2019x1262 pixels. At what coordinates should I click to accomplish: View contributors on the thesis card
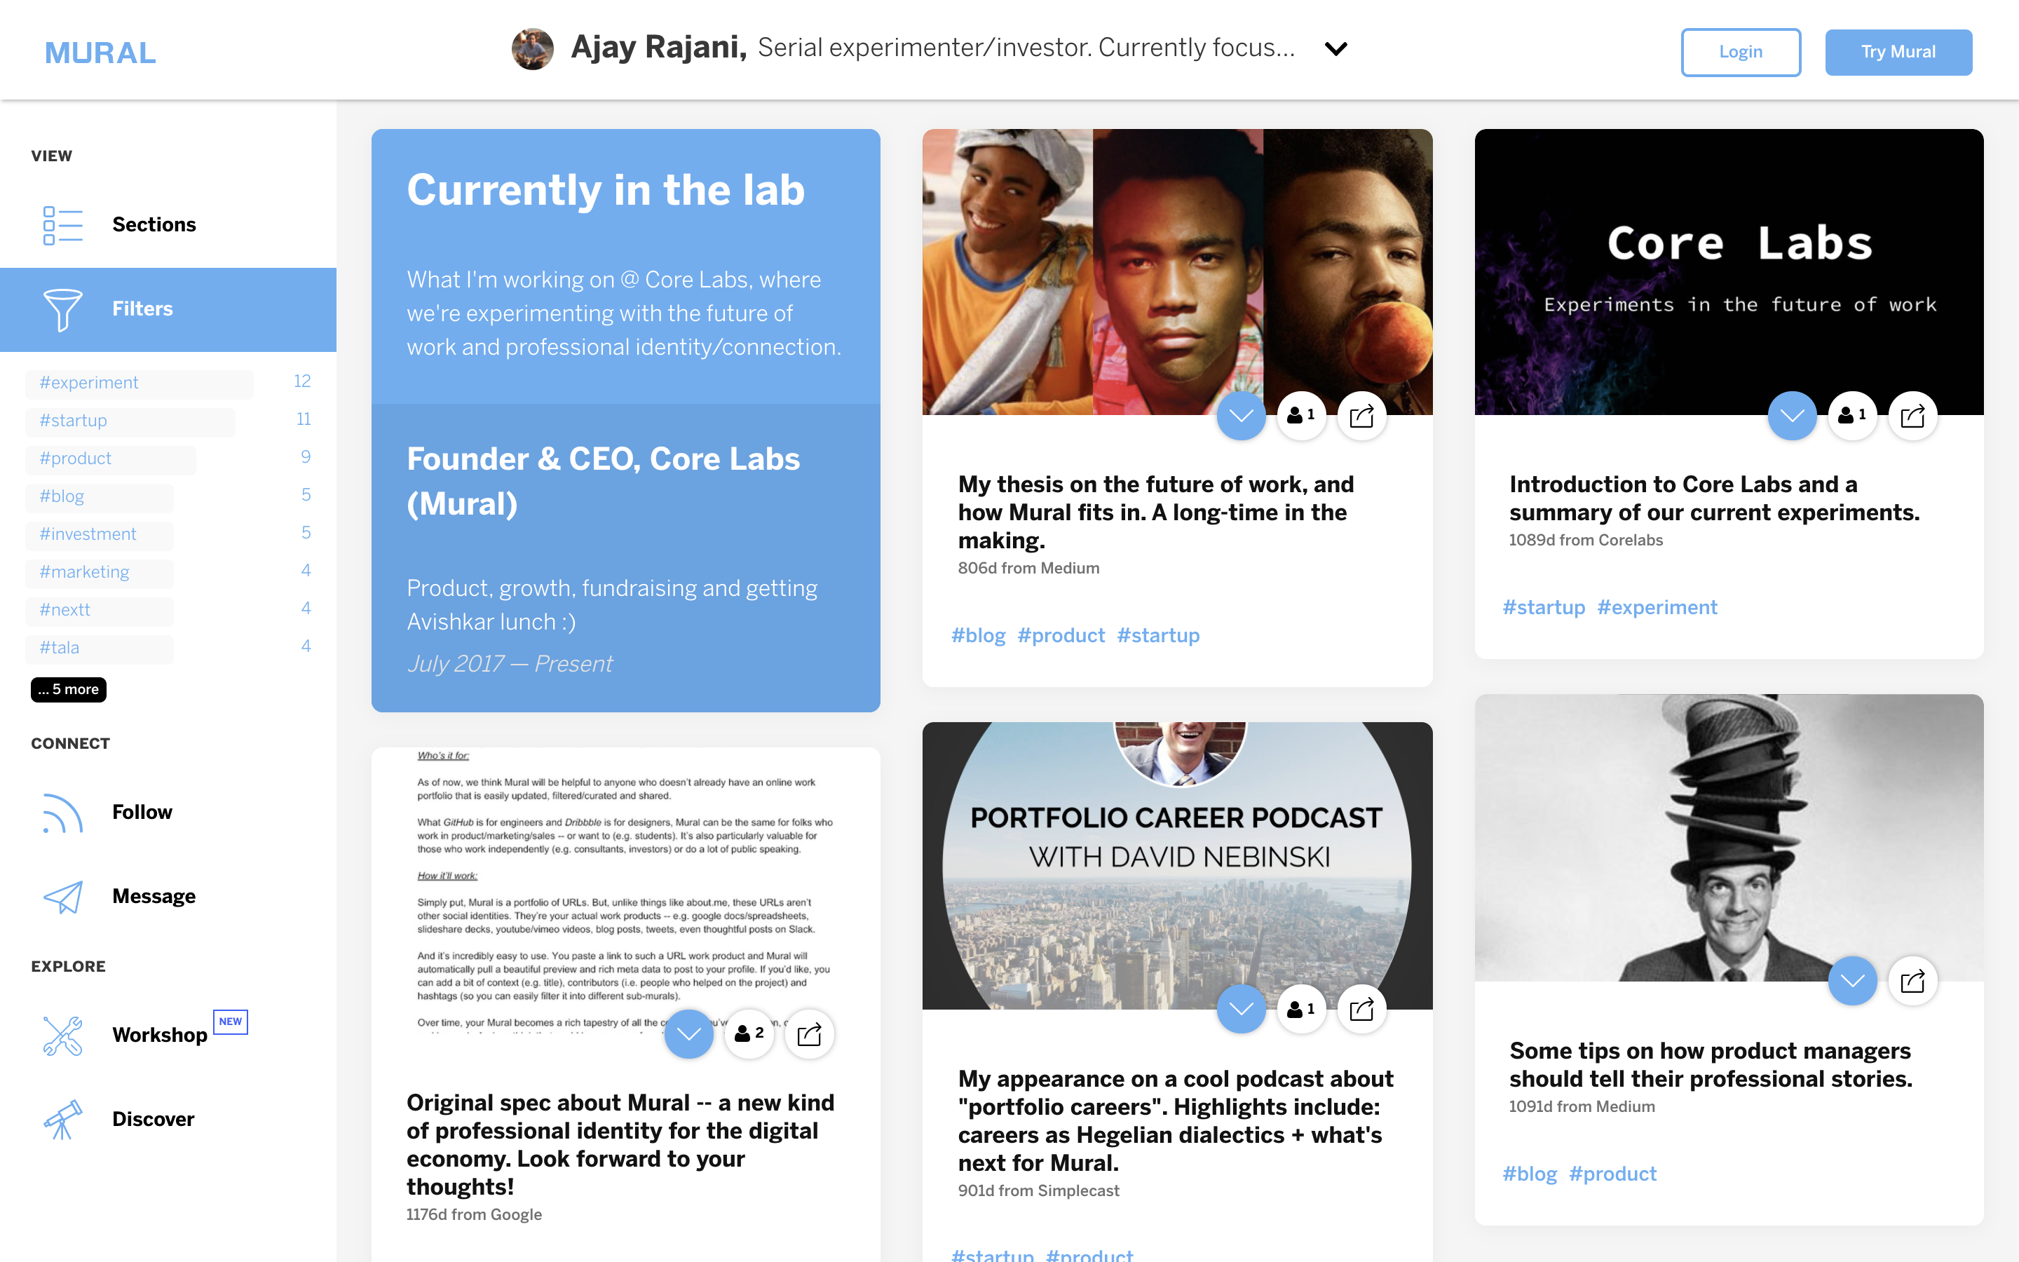pos(1302,416)
